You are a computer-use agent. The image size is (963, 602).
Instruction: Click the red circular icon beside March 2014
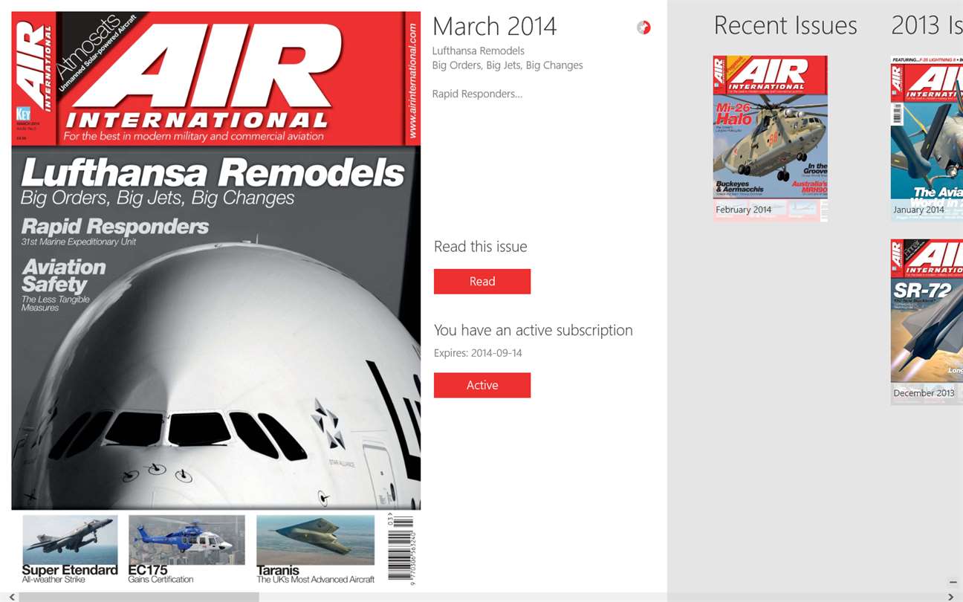point(643,27)
